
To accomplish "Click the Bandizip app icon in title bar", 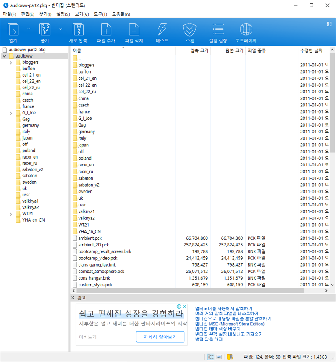I will click(x=6, y=5).
